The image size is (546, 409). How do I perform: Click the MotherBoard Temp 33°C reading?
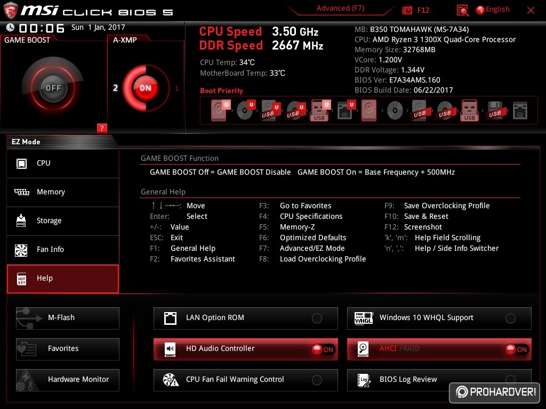coord(243,73)
